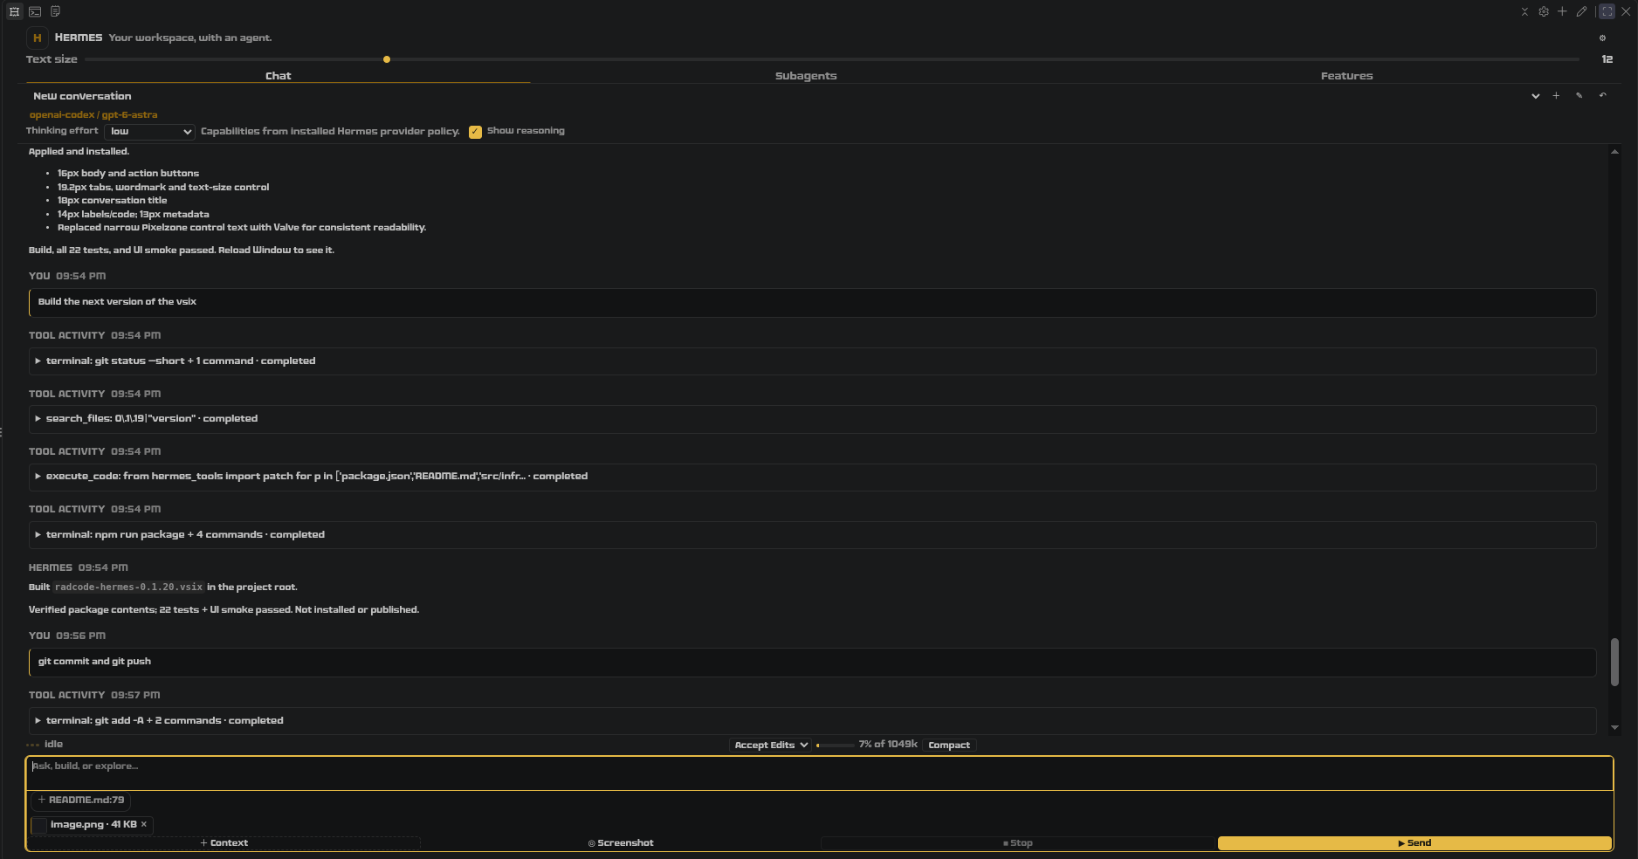Click the chat vertical scrollbar thumb
This screenshot has width=1638, height=859.
click(1614, 662)
